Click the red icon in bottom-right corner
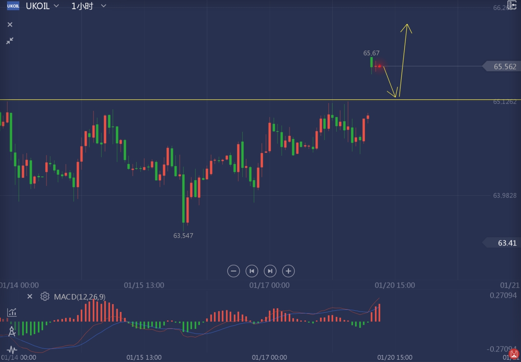 [514, 354]
